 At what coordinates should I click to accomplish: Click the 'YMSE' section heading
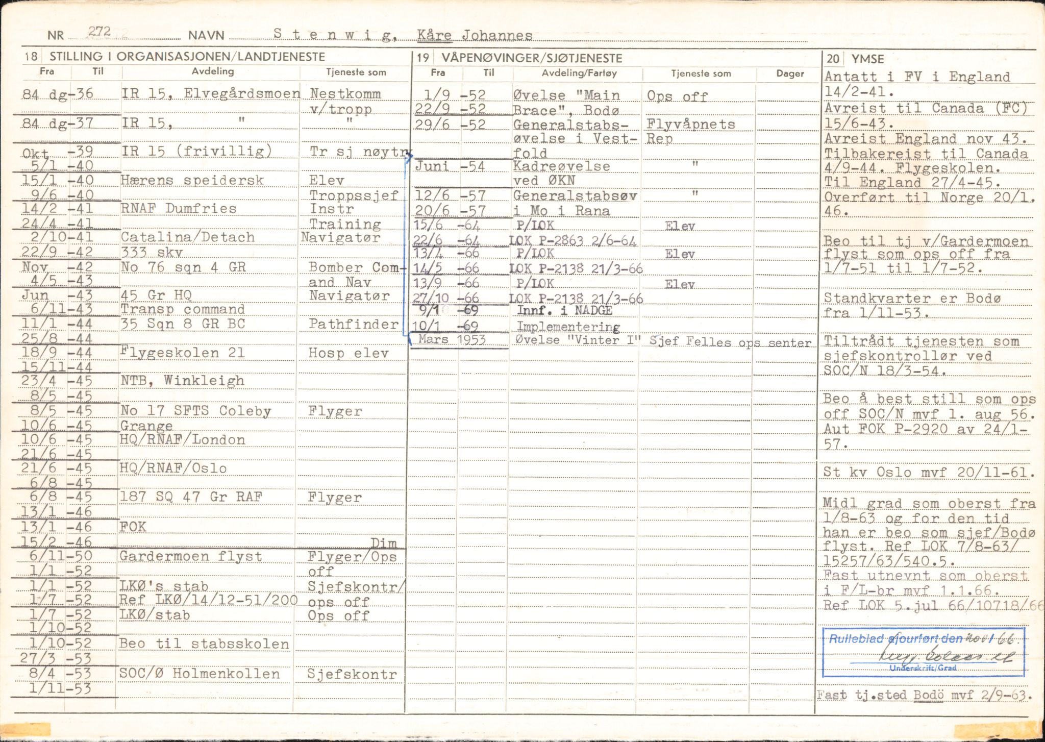[867, 59]
